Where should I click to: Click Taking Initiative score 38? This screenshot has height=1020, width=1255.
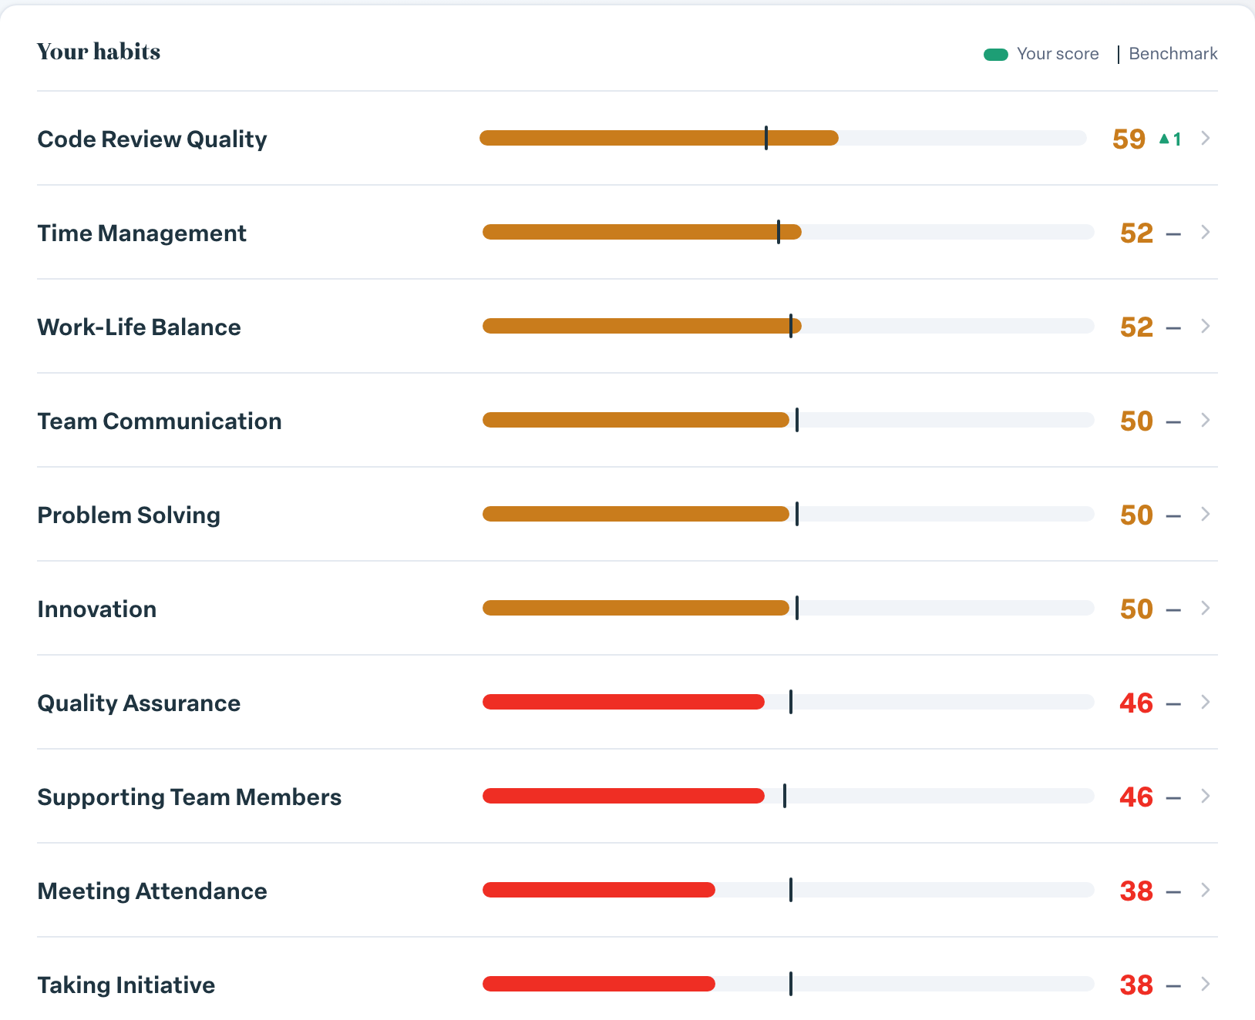coord(1137,985)
